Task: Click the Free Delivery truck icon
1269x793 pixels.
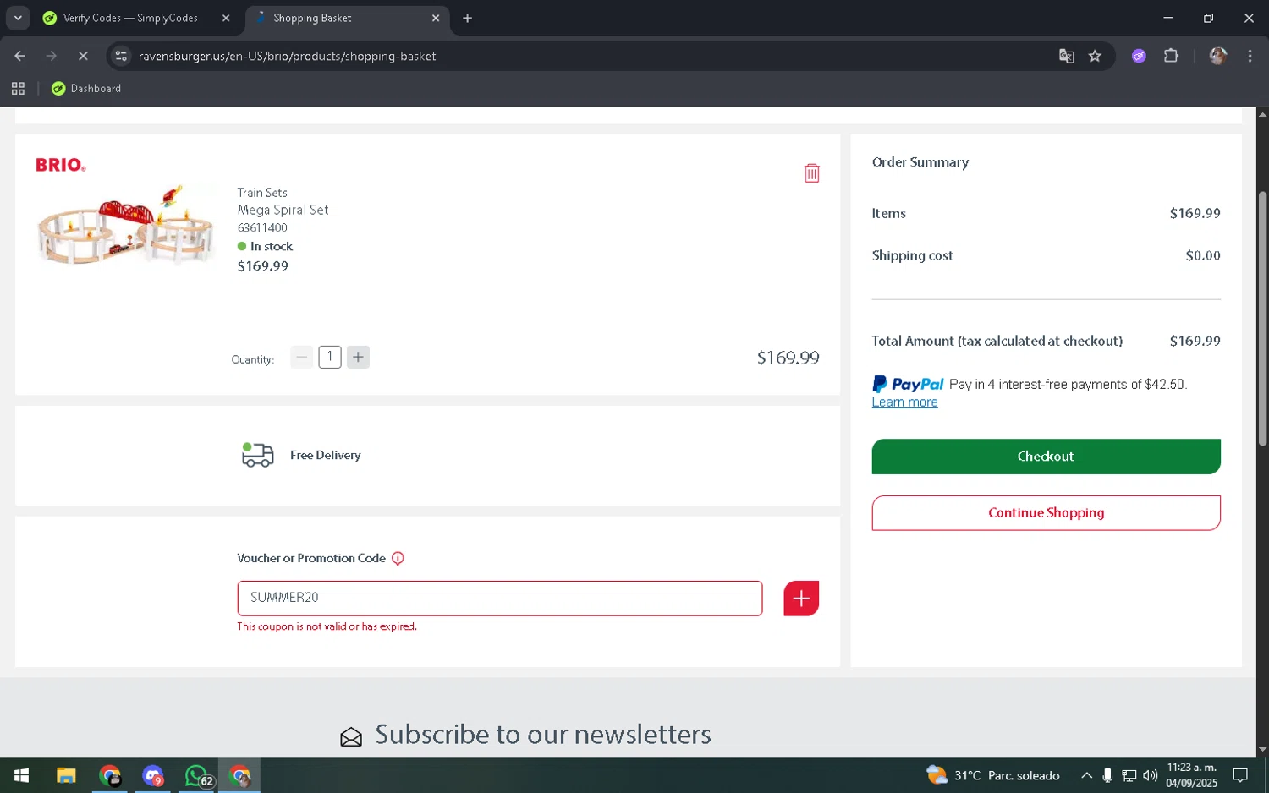Action: point(257,455)
